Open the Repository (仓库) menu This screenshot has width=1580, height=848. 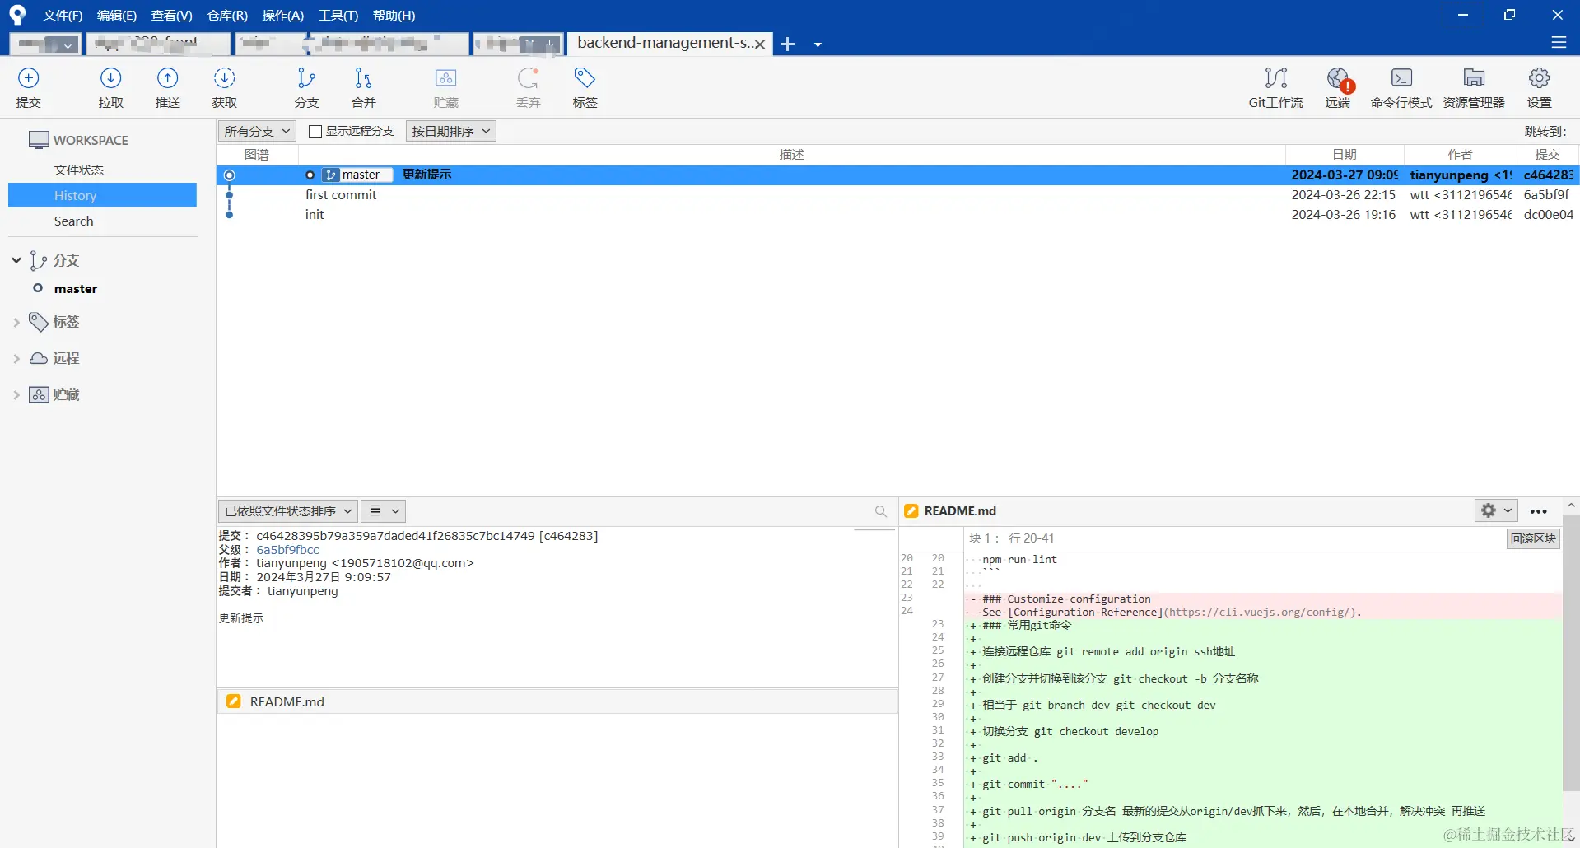[x=227, y=16]
